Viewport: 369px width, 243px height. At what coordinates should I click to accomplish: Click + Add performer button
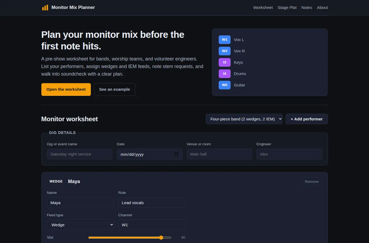point(307,119)
